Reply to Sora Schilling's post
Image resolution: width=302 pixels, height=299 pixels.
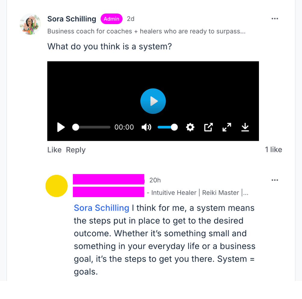76,150
